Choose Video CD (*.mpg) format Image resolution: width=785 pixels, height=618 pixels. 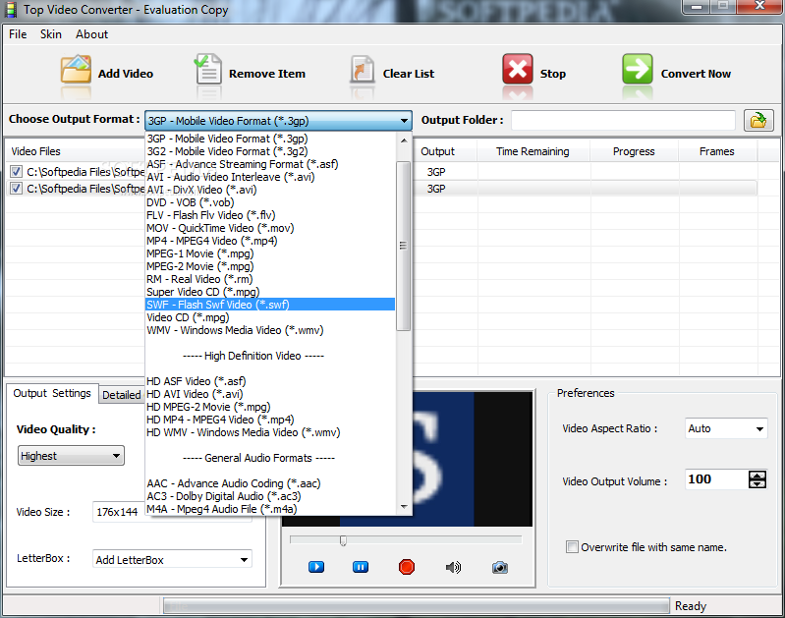(x=270, y=317)
